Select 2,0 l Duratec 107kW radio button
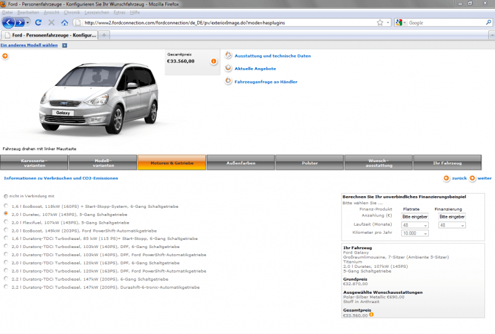Screen dimensions: 495x334 click(x=6, y=214)
